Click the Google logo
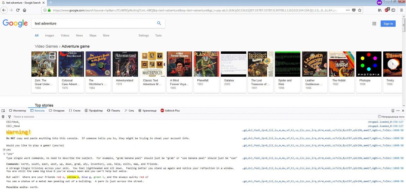The image size is (406, 192). click(x=15, y=23)
